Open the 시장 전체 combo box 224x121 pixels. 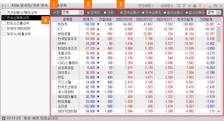pyautogui.click(x=72, y=12)
